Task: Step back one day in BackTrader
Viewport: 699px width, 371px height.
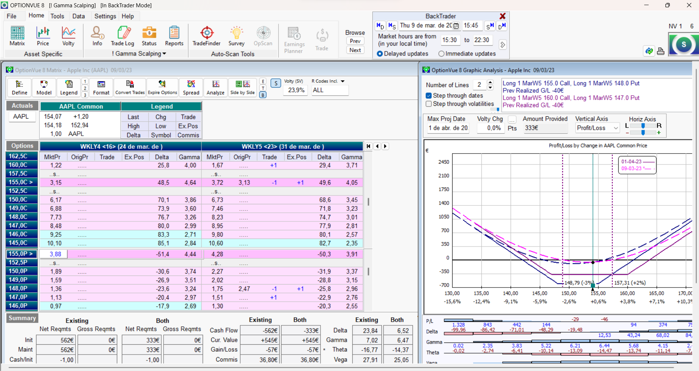Action: [x=380, y=26]
